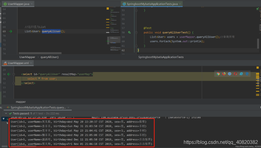Open in Firefox browser icon
The width and height of the screenshot is (261, 148).
pos(224,74)
